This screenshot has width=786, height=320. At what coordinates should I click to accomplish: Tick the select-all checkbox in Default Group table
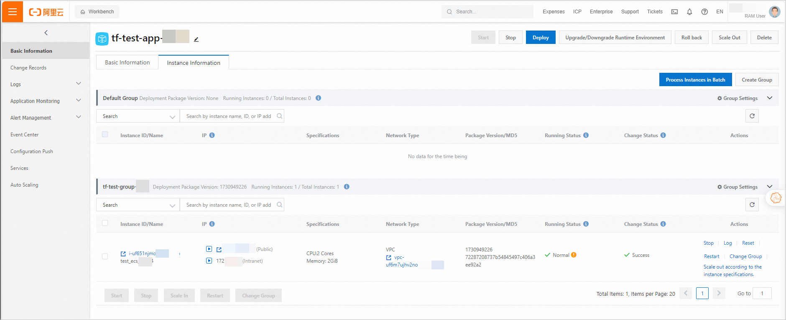(x=105, y=134)
